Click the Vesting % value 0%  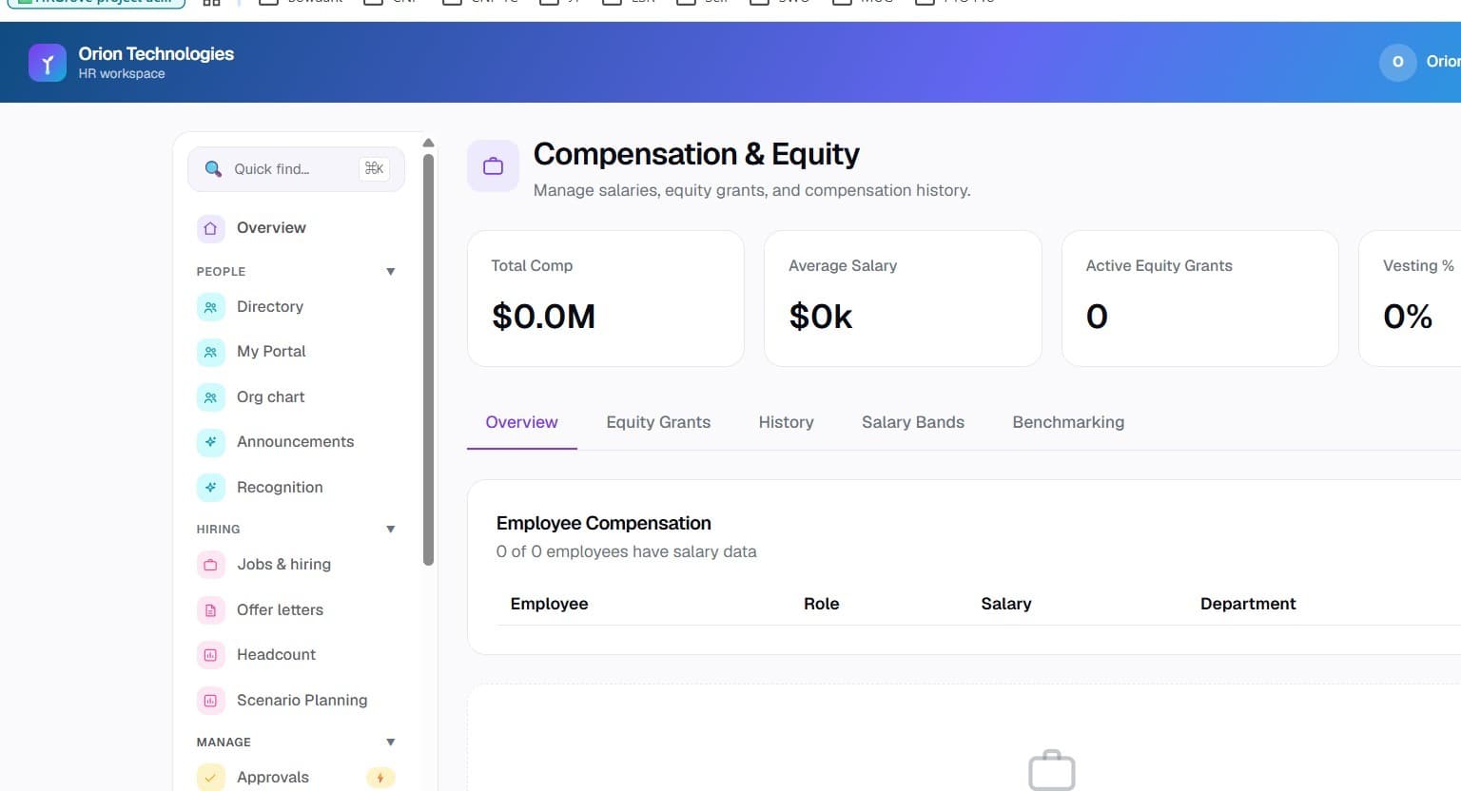(1408, 317)
